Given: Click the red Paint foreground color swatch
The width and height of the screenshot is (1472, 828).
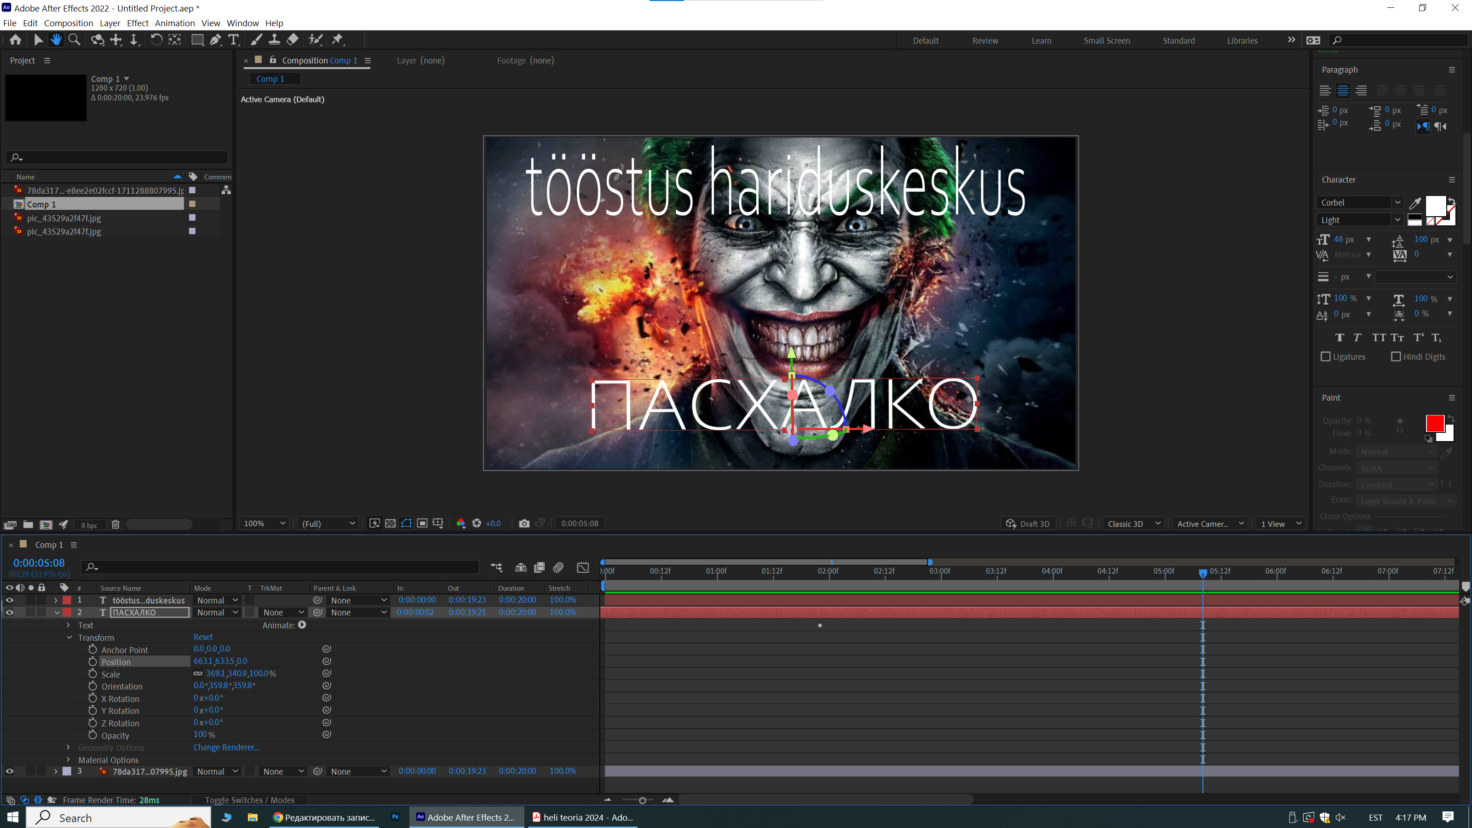Looking at the screenshot, I should click(x=1434, y=423).
